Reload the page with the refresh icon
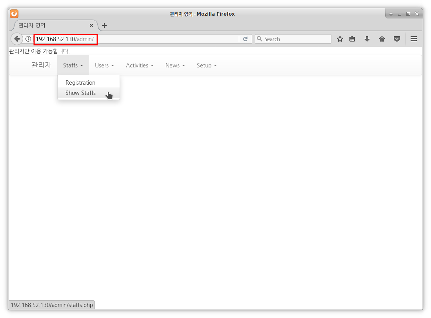 click(245, 39)
